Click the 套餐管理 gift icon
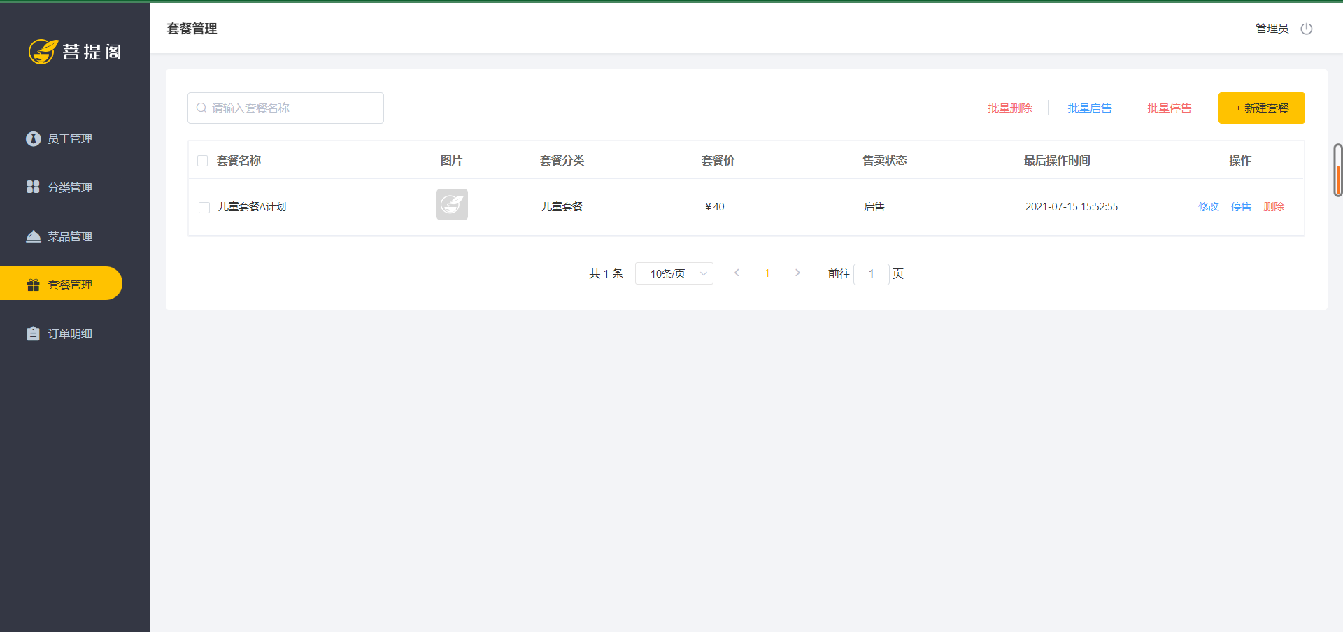The height and width of the screenshot is (632, 1343). (x=33, y=285)
